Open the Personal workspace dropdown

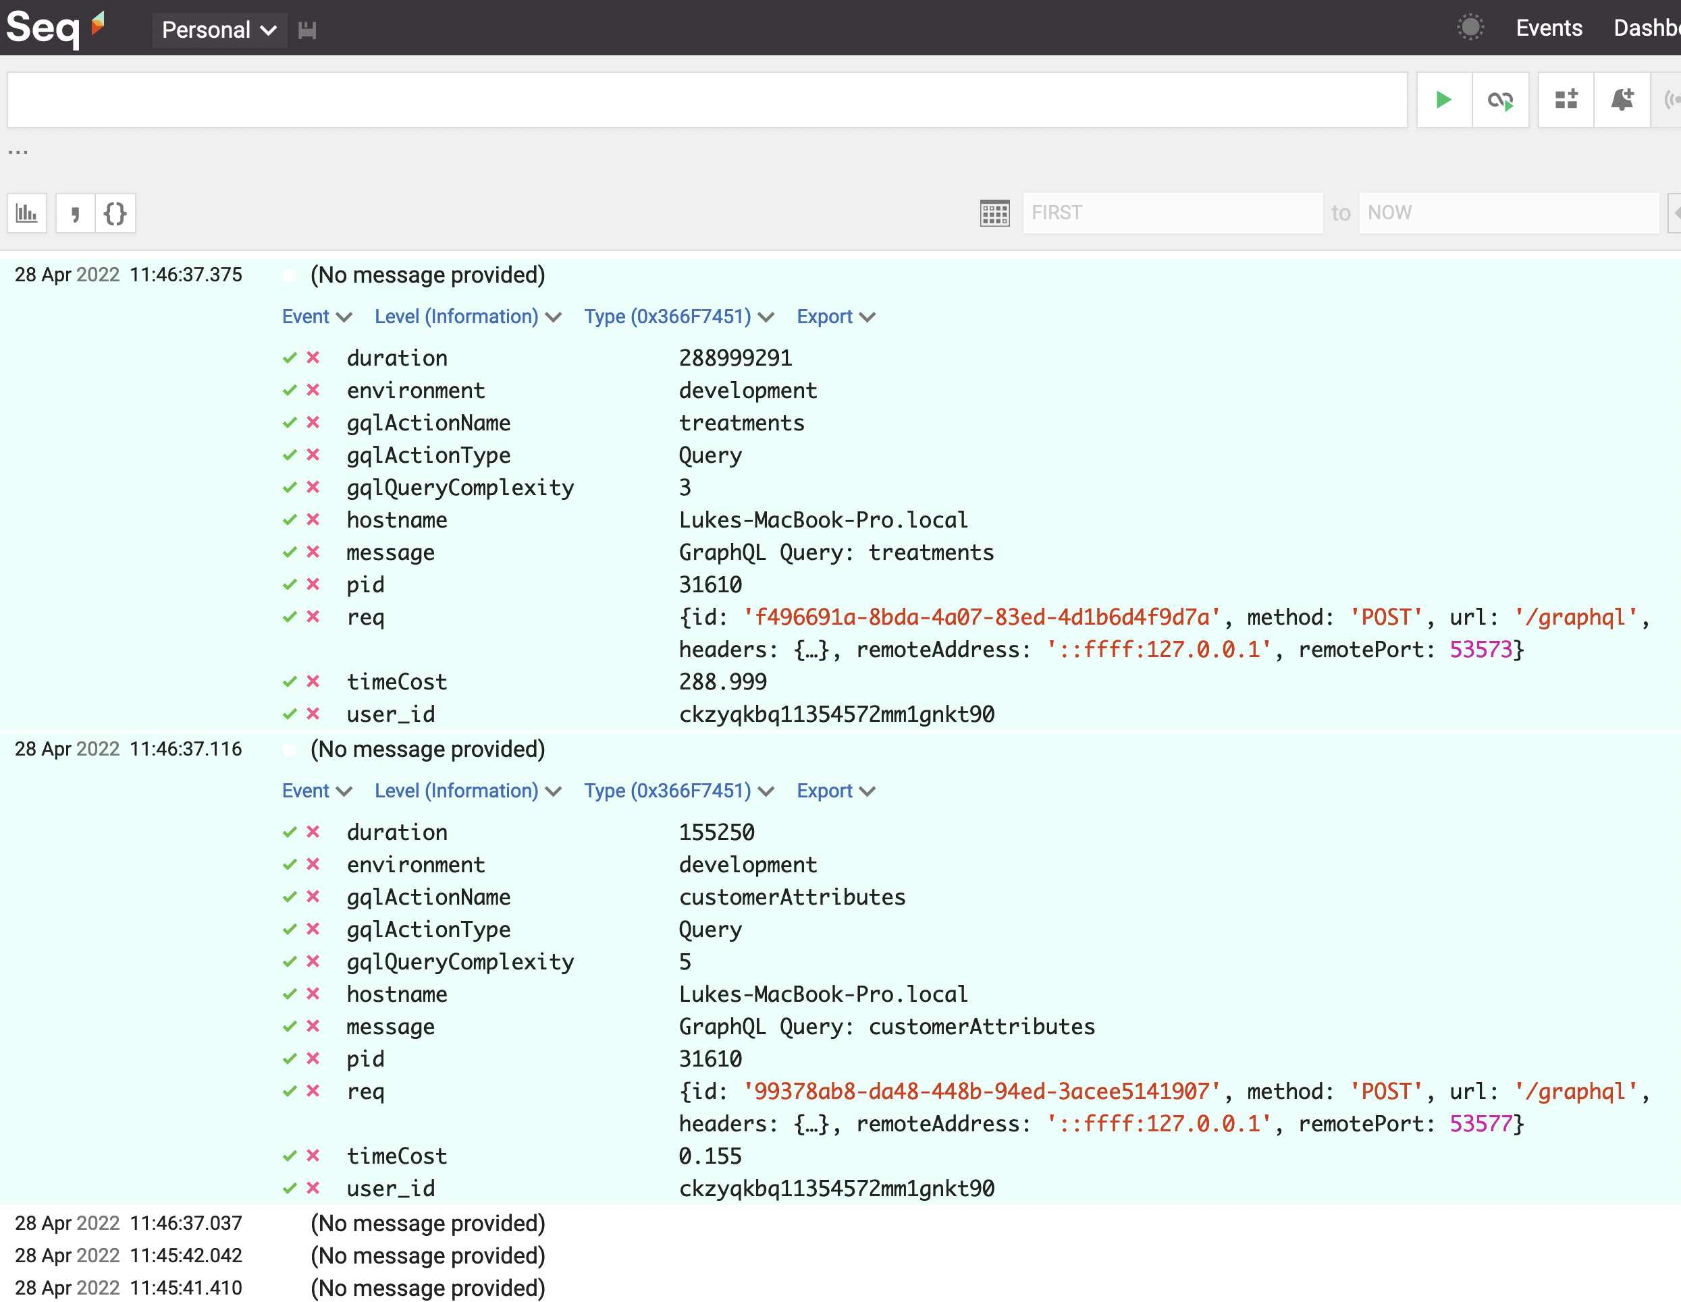point(219,30)
